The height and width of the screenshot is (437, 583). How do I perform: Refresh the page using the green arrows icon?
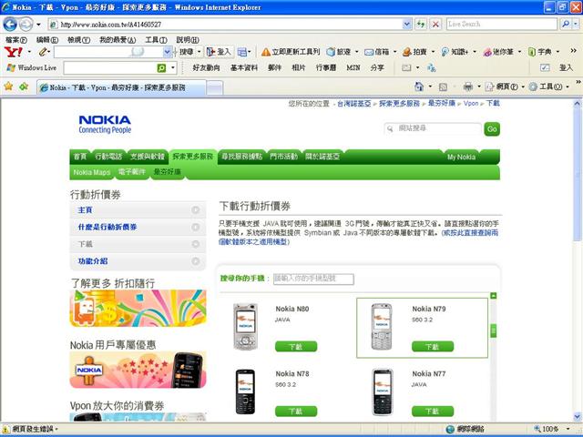tap(421, 25)
